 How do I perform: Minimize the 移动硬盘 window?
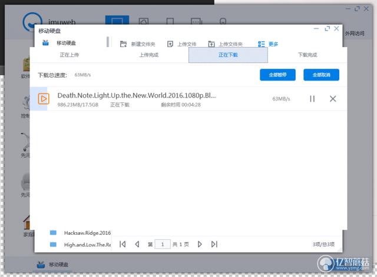tap(316, 29)
